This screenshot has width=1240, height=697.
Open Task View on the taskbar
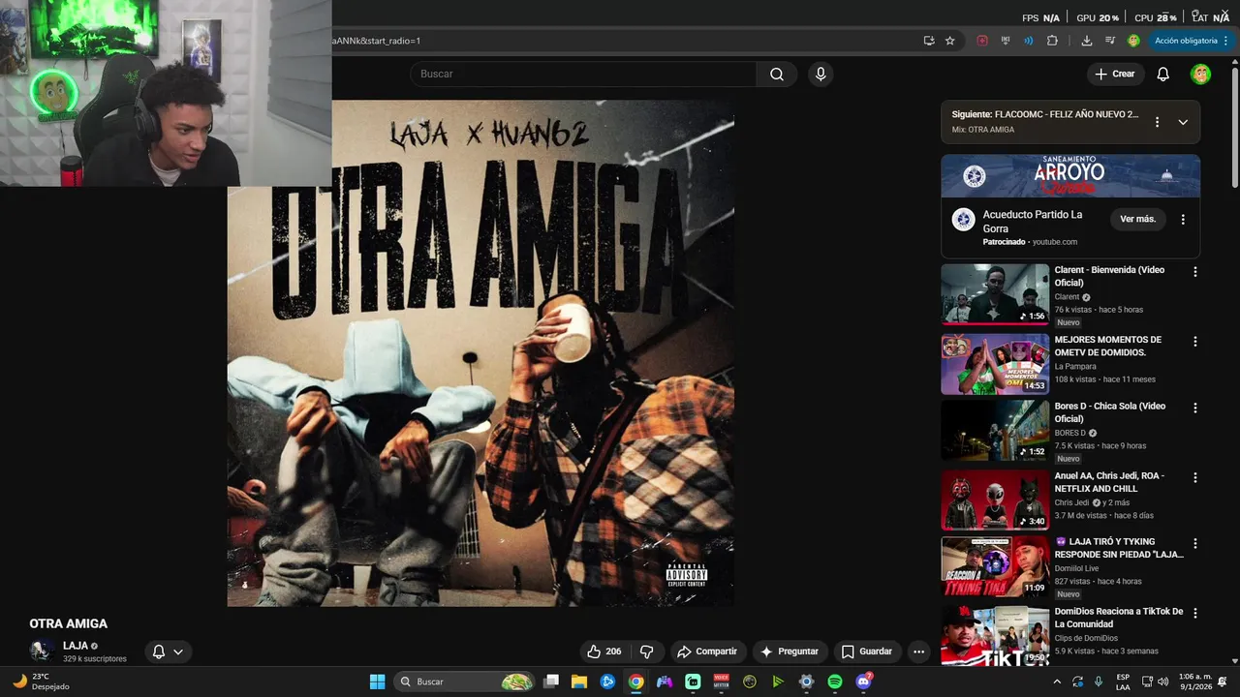(x=551, y=682)
